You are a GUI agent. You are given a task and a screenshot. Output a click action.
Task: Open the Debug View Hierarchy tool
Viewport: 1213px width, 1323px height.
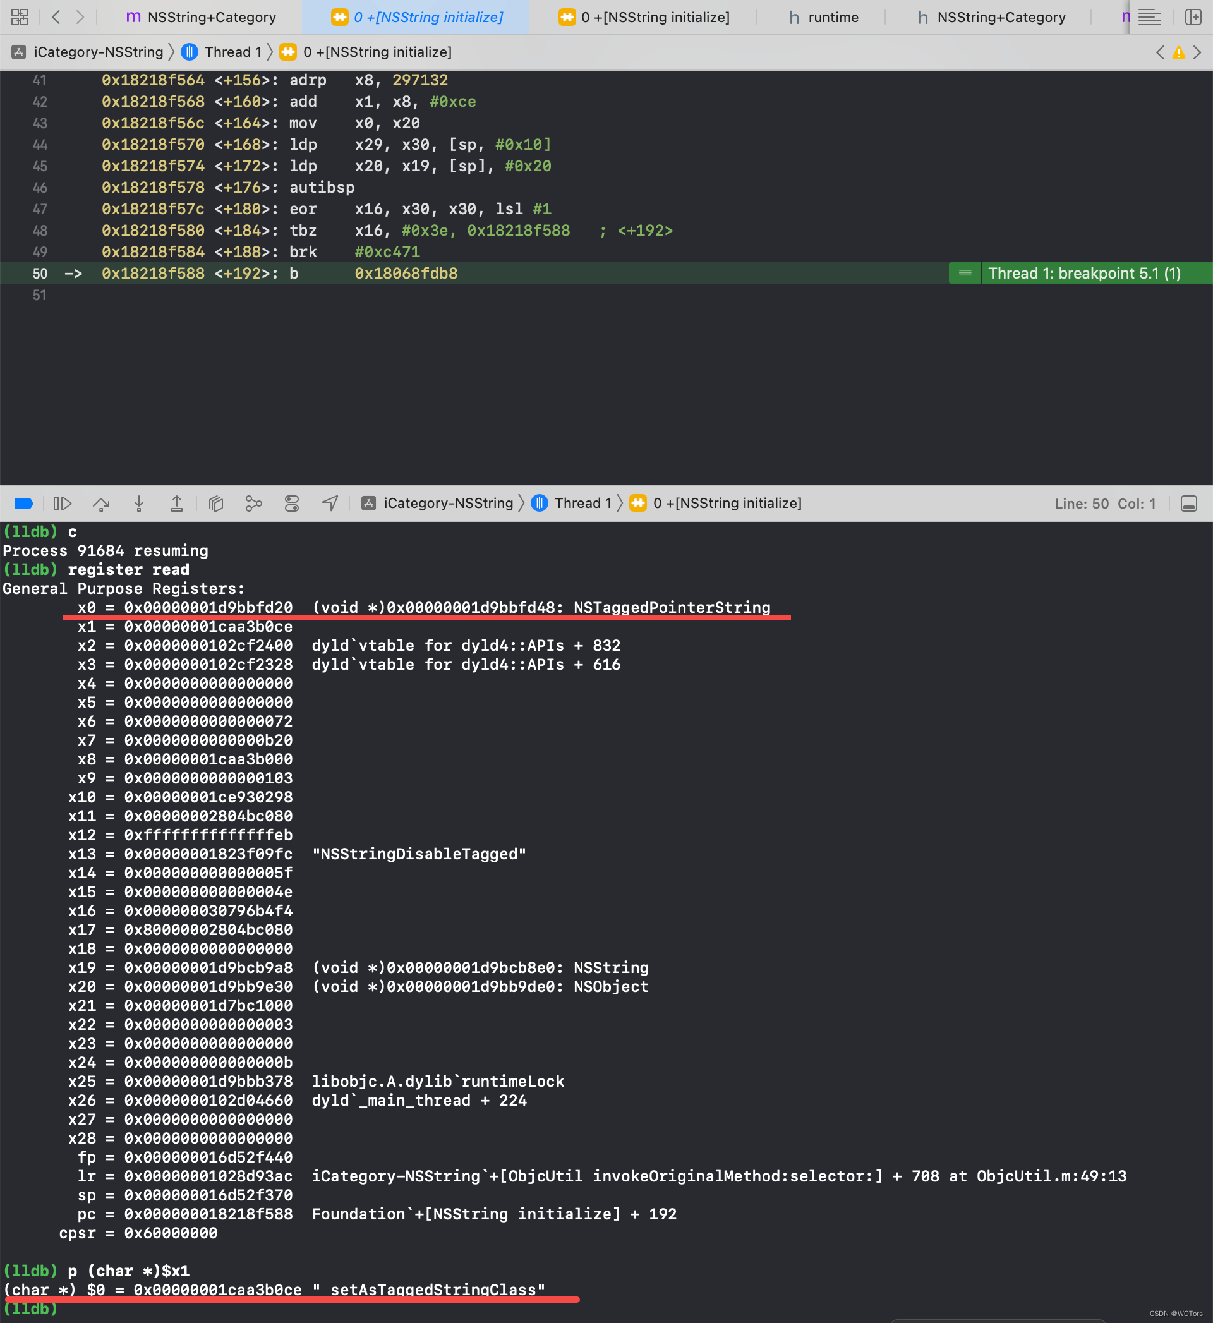point(216,504)
